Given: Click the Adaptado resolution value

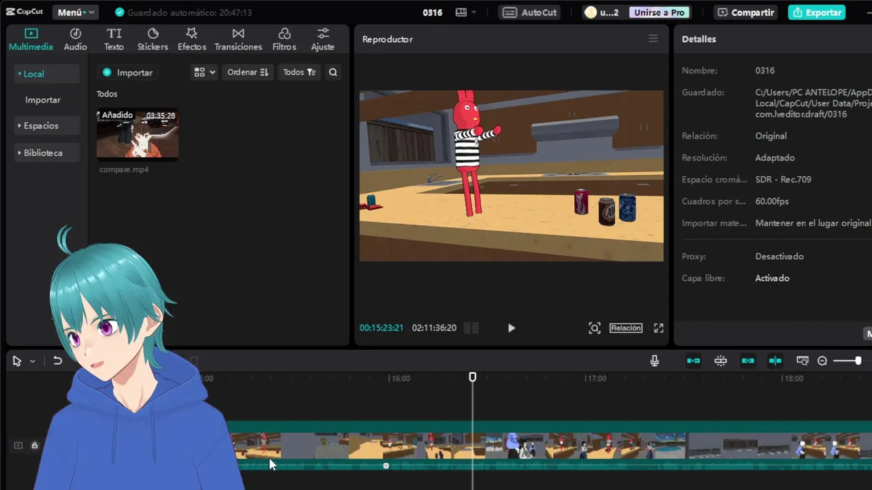Looking at the screenshot, I should click(775, 158).
